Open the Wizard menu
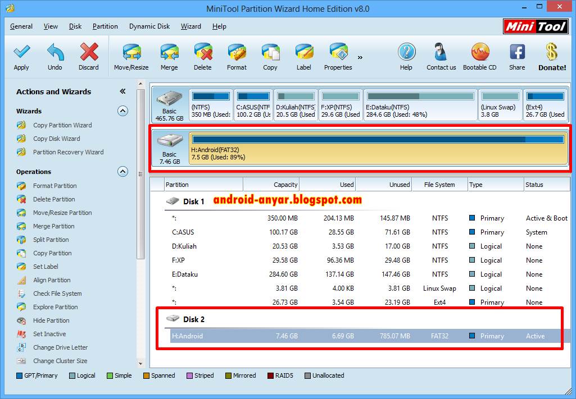Screen dimensions: 576x399 191,26
